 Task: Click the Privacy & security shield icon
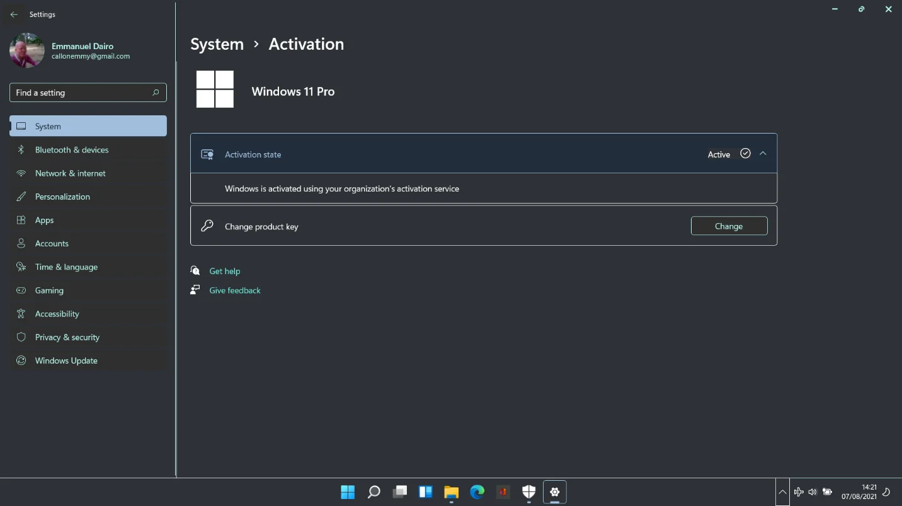click(x=21, y=337)
